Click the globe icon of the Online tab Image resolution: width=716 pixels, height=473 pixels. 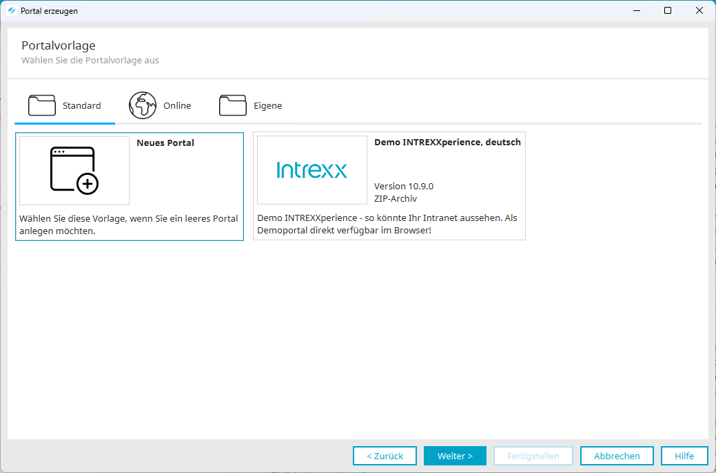click(143, 105)
